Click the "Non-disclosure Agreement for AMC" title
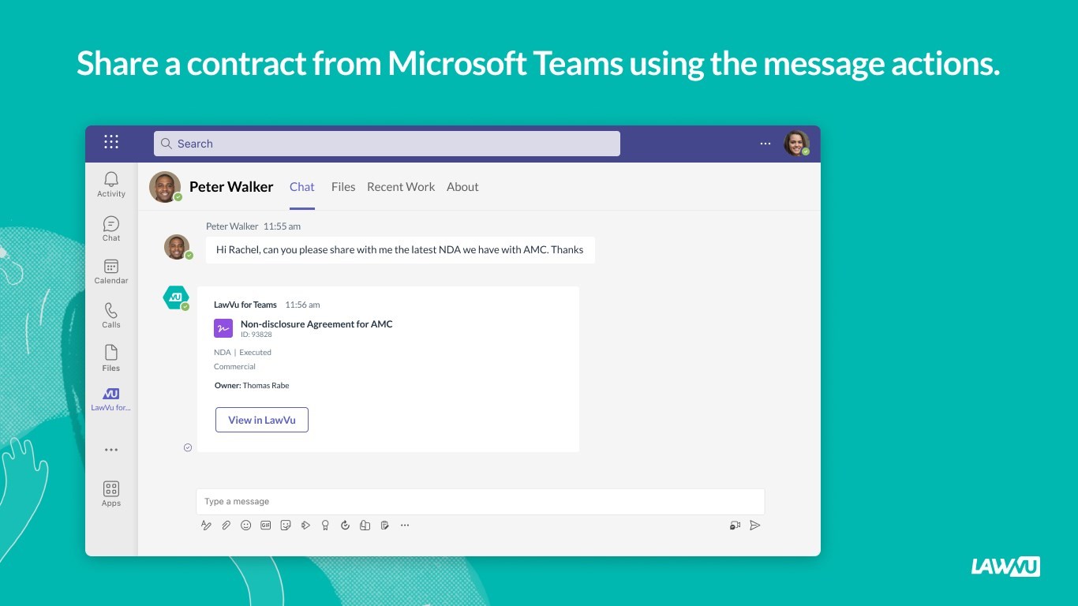The width and height of the screenshot is (1078, 606). point(316,324)
